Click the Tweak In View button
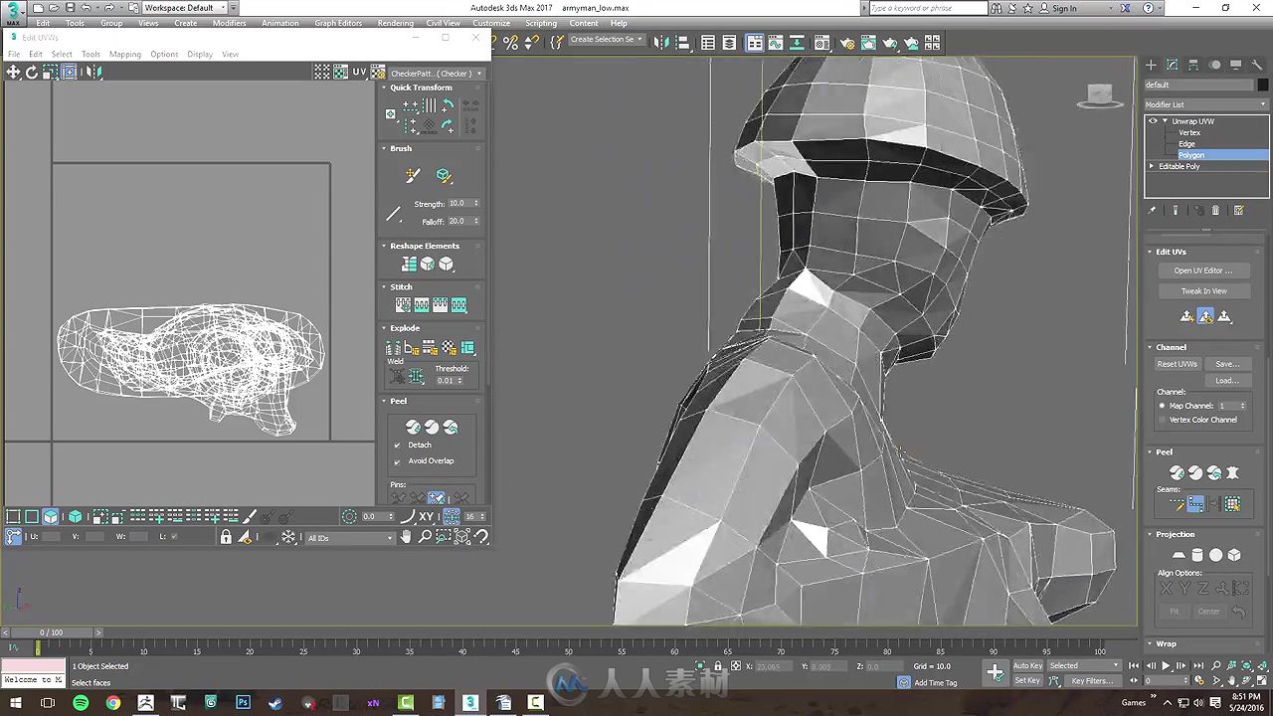This screenshot has height=716, width=1273. click(1203, 291)
